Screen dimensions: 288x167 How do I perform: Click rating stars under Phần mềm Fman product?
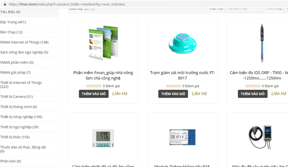94,86
